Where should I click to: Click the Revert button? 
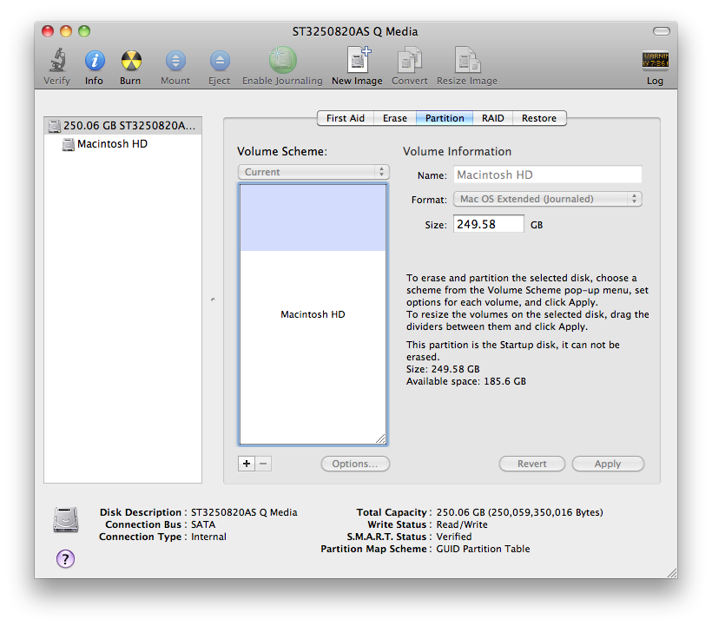click(x=532, y=464)
